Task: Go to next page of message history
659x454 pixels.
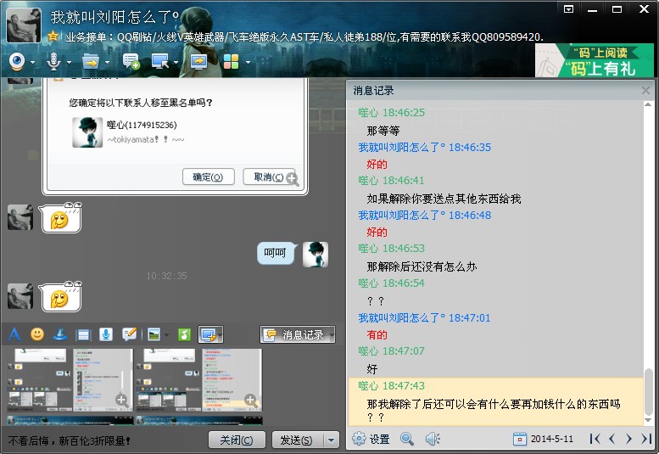Action: tap(628, 439)
